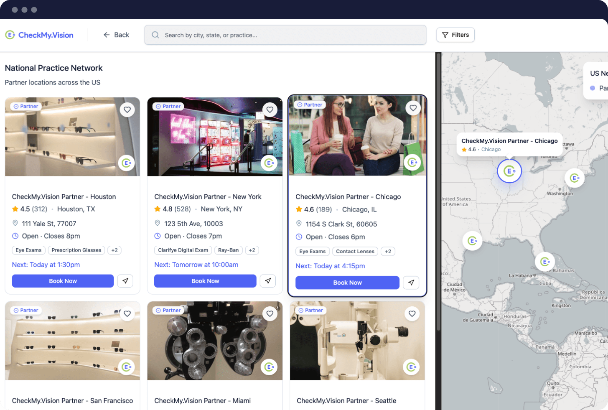Click the Partner badge on Houston card

[x=26, y=107]
